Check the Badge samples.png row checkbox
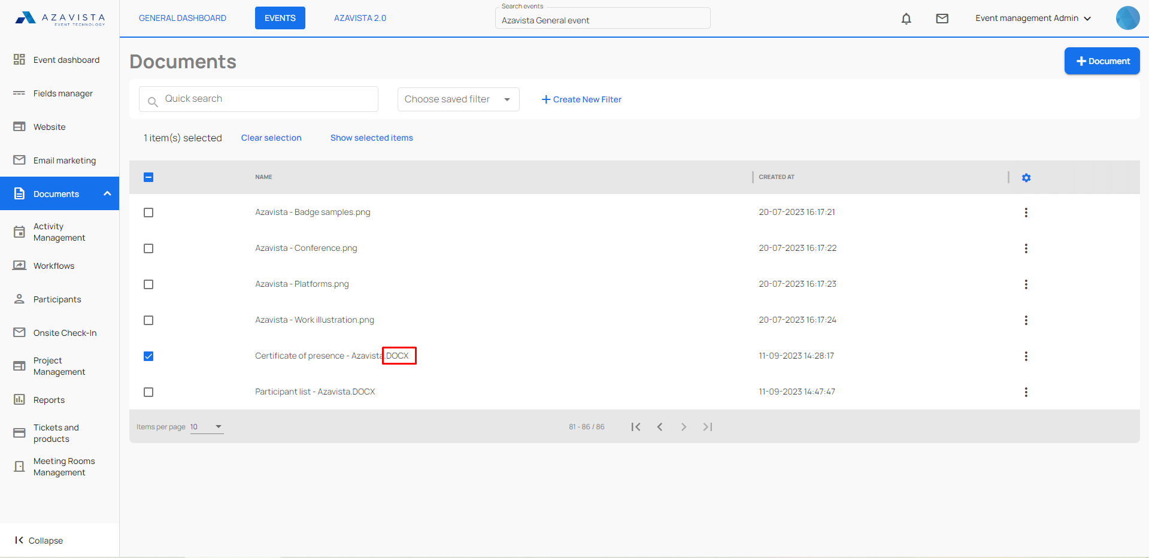Screen dimensions: 1149x558 (x=148, y=213)
